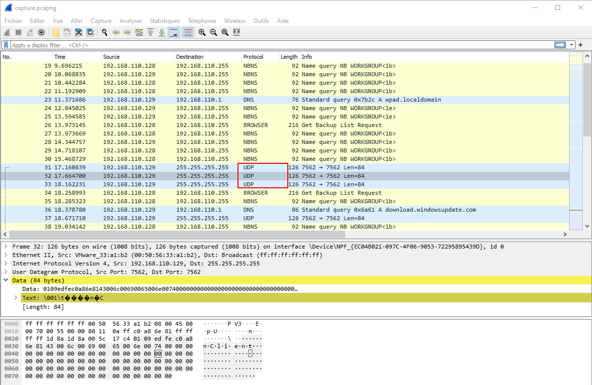This screenshot has height=385, width=592.
Task: Open the Aller menu
Action: (x=77, y=21)
